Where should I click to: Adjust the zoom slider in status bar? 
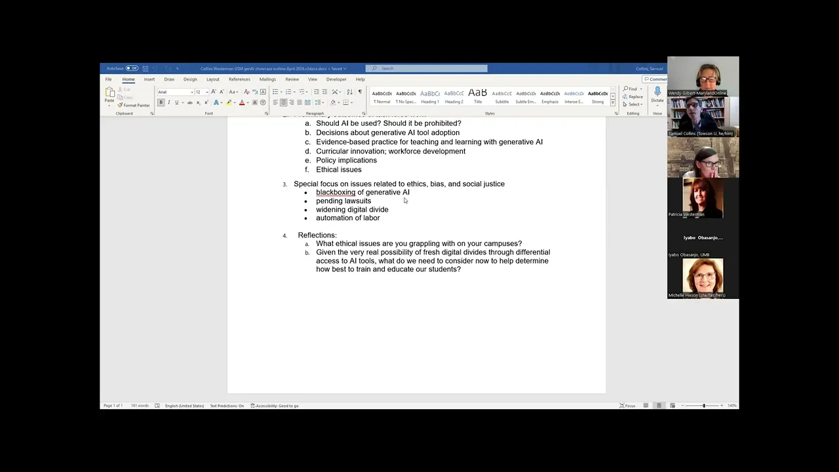click(x=703, y=406)
